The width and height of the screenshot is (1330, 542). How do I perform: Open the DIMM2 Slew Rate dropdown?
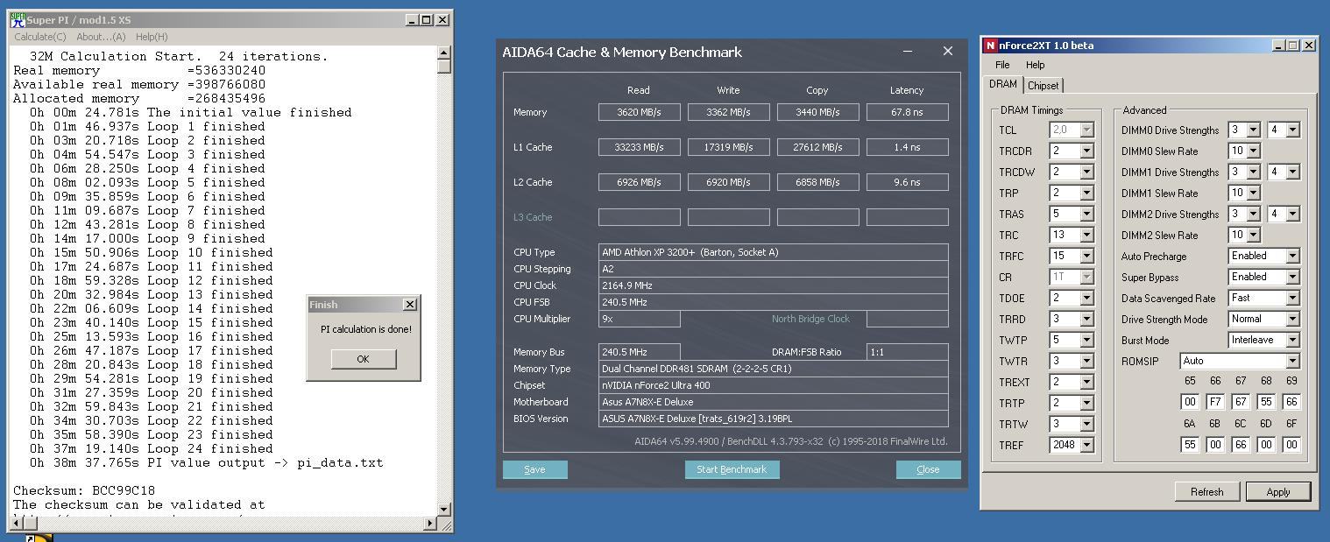pyautogui.click(x=1253, y=235)
